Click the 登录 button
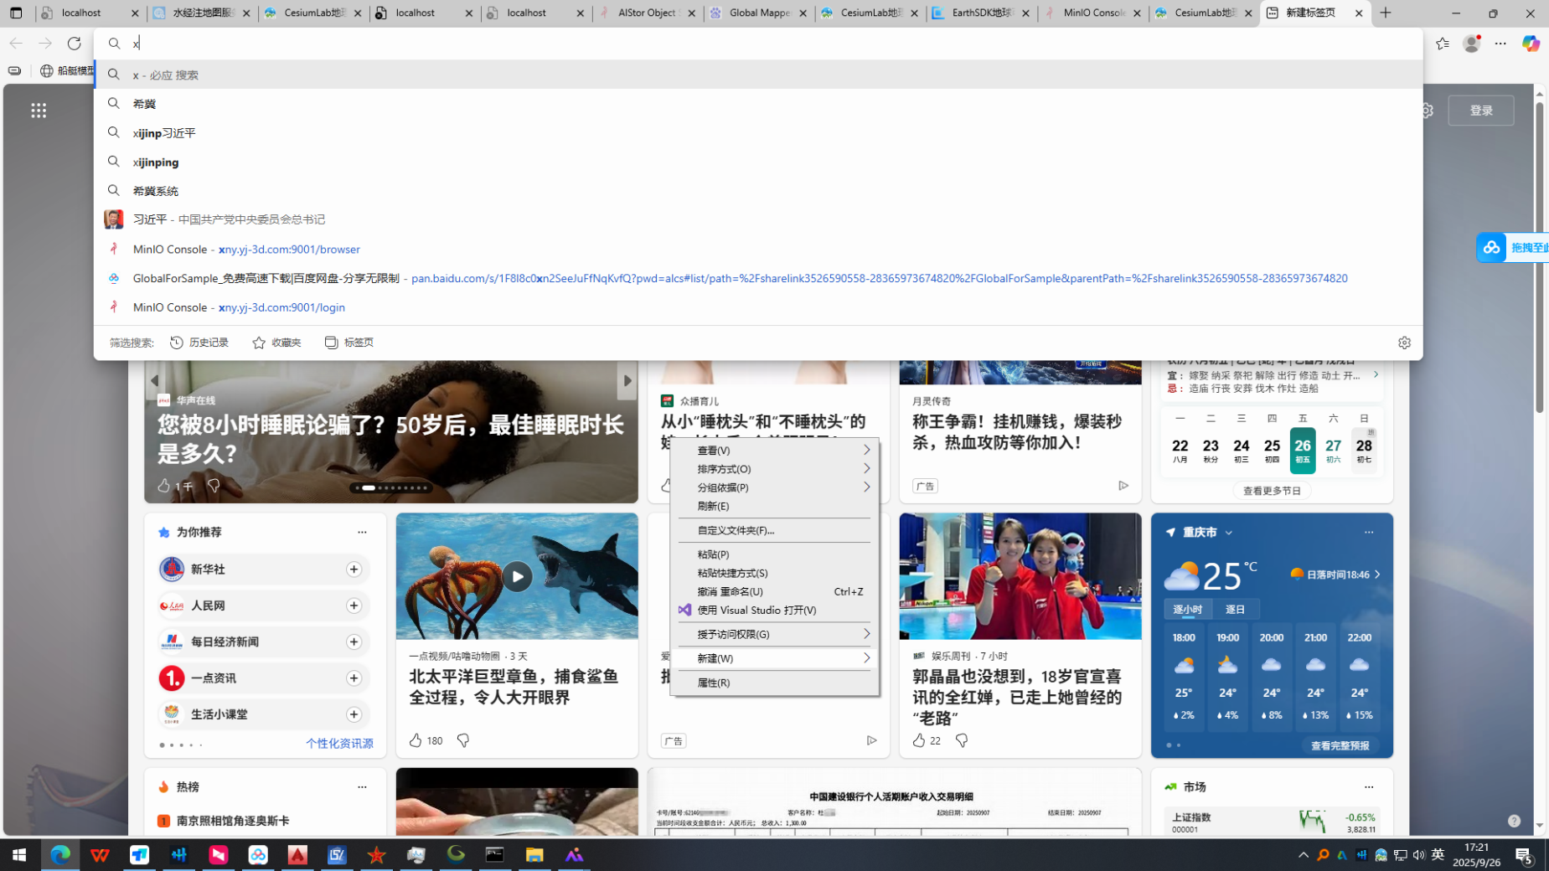Viewport: 1549px width, 871px height. pos(1480,111)
